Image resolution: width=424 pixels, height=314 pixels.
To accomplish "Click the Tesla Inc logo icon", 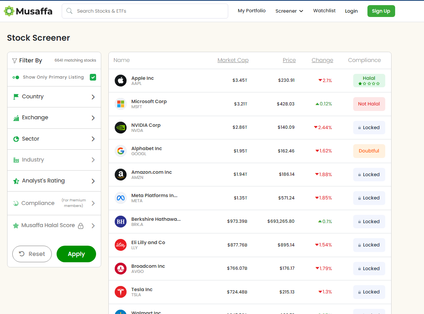I will pyautogui.click(x=121, y=292).
